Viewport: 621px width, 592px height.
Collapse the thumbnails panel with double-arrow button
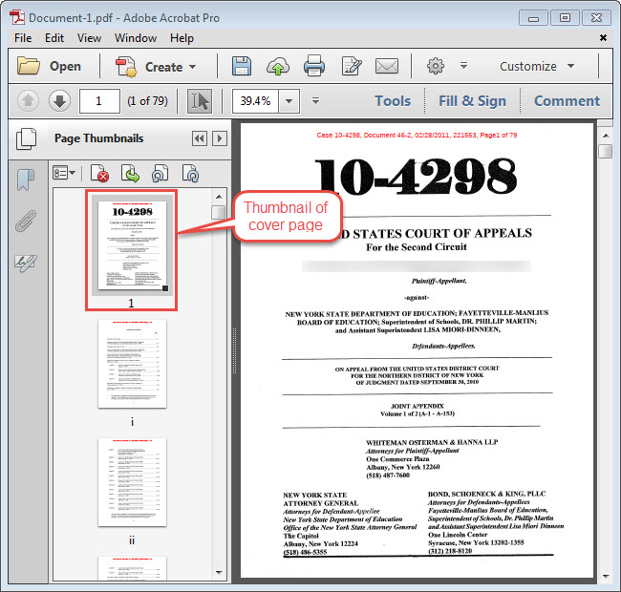[199, 138]
